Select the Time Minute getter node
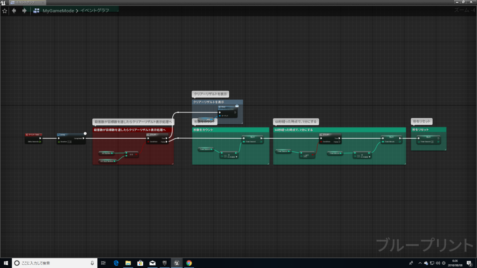Screen dimensions: 477x268 [x=335, y=153]
